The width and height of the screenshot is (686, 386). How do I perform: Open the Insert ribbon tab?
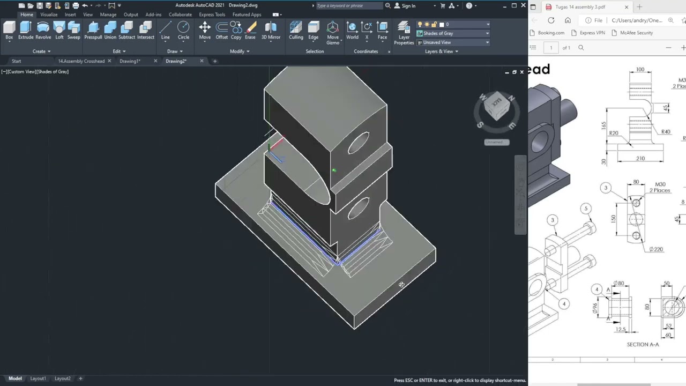(70, 14)
